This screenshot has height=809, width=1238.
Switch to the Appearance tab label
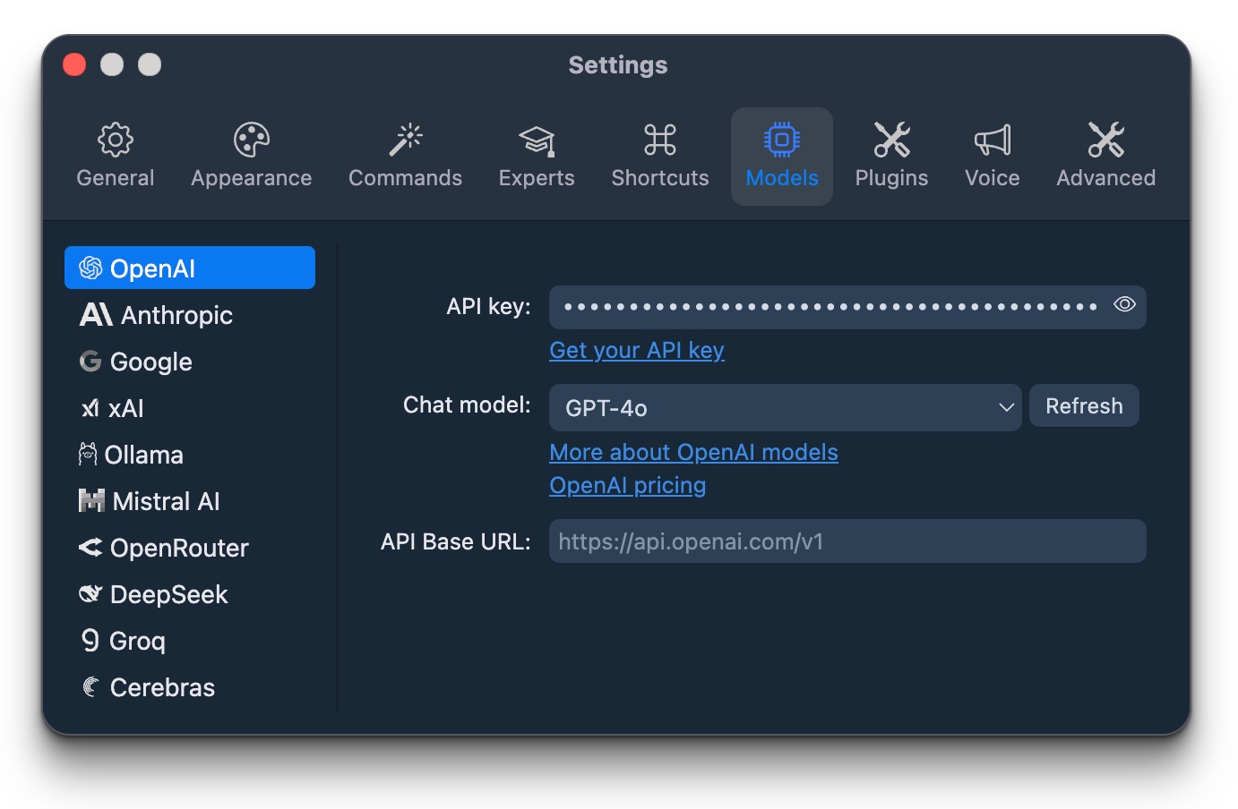coord(252,178)
